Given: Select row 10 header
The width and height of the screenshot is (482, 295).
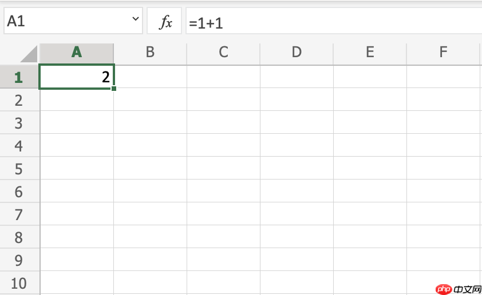Looking at the screenshot, I should pos(19,283).
